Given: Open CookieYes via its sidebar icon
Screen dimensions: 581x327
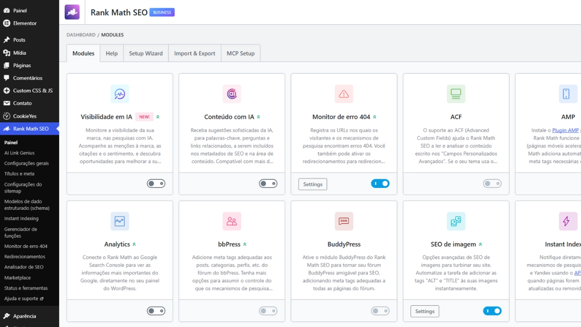Looking at the screenshot, I should tap(7, 116).
